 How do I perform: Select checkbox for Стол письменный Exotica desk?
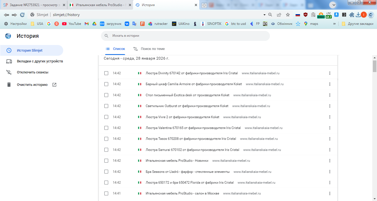[x=106, y=95]
